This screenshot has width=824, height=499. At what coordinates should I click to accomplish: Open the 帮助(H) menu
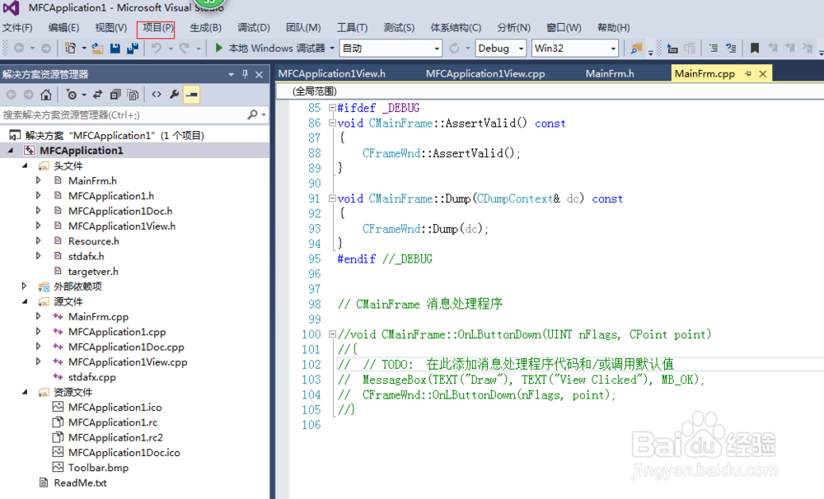pos(613,28)
